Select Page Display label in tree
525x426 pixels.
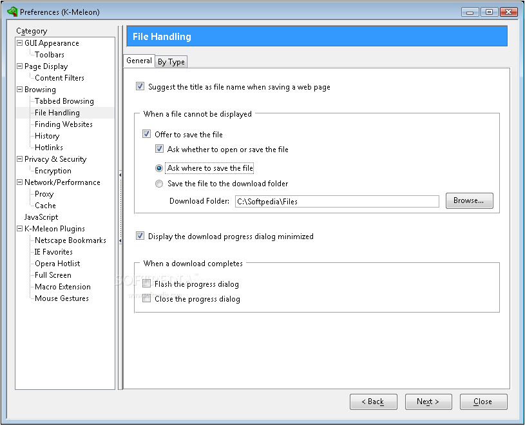tap(46, 66)
